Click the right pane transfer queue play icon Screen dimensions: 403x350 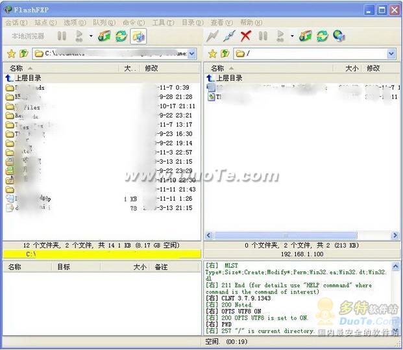click(280, 36)
